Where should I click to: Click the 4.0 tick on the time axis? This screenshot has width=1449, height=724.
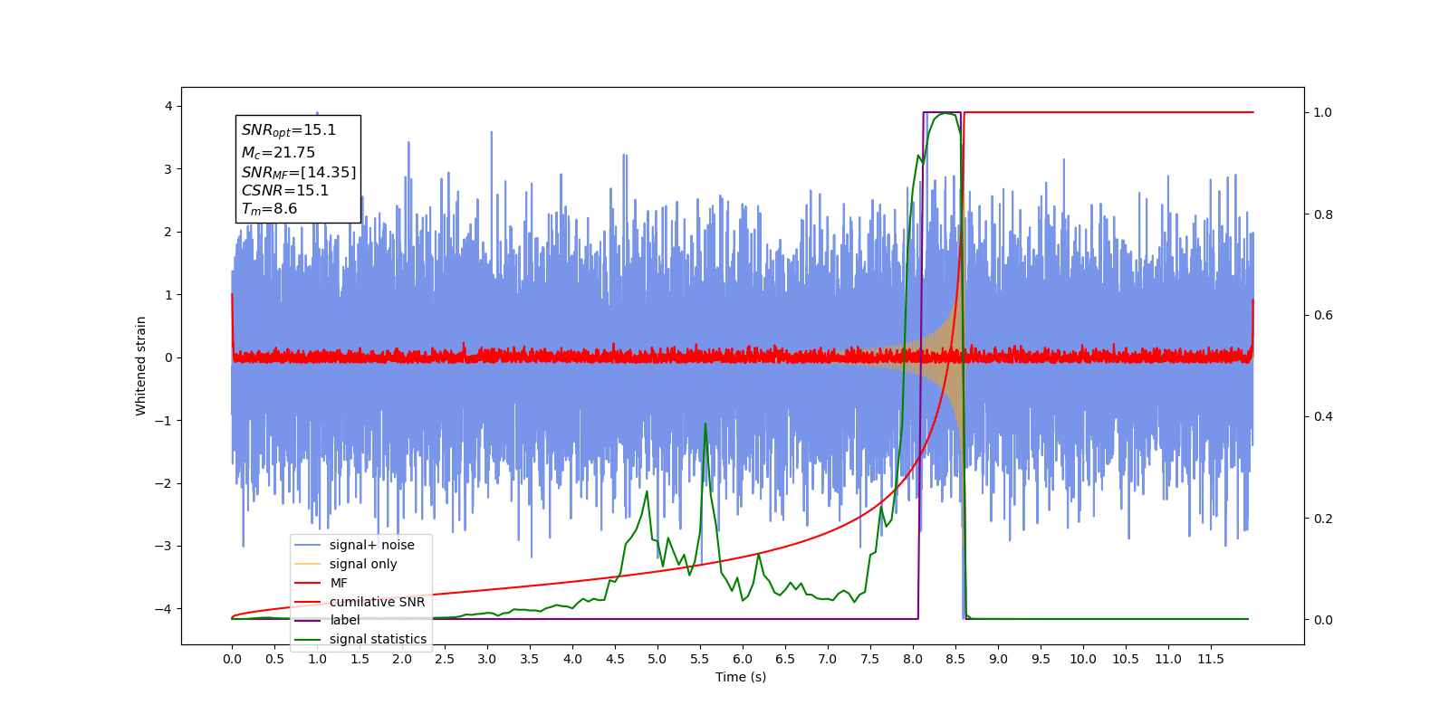click(572, 659)
